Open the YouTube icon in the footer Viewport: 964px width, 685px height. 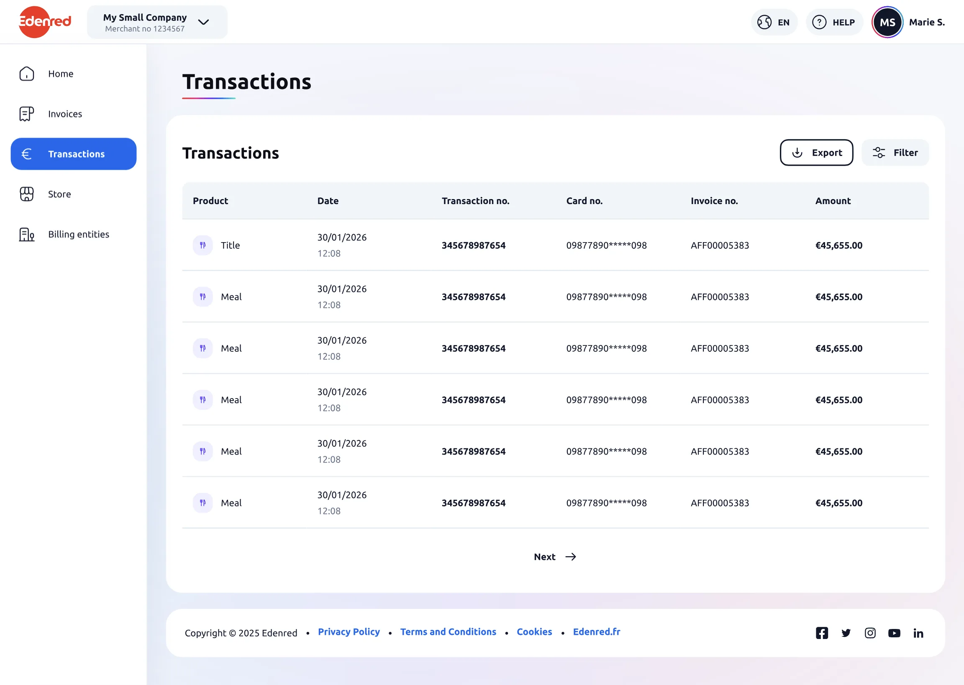pos(895,633)
